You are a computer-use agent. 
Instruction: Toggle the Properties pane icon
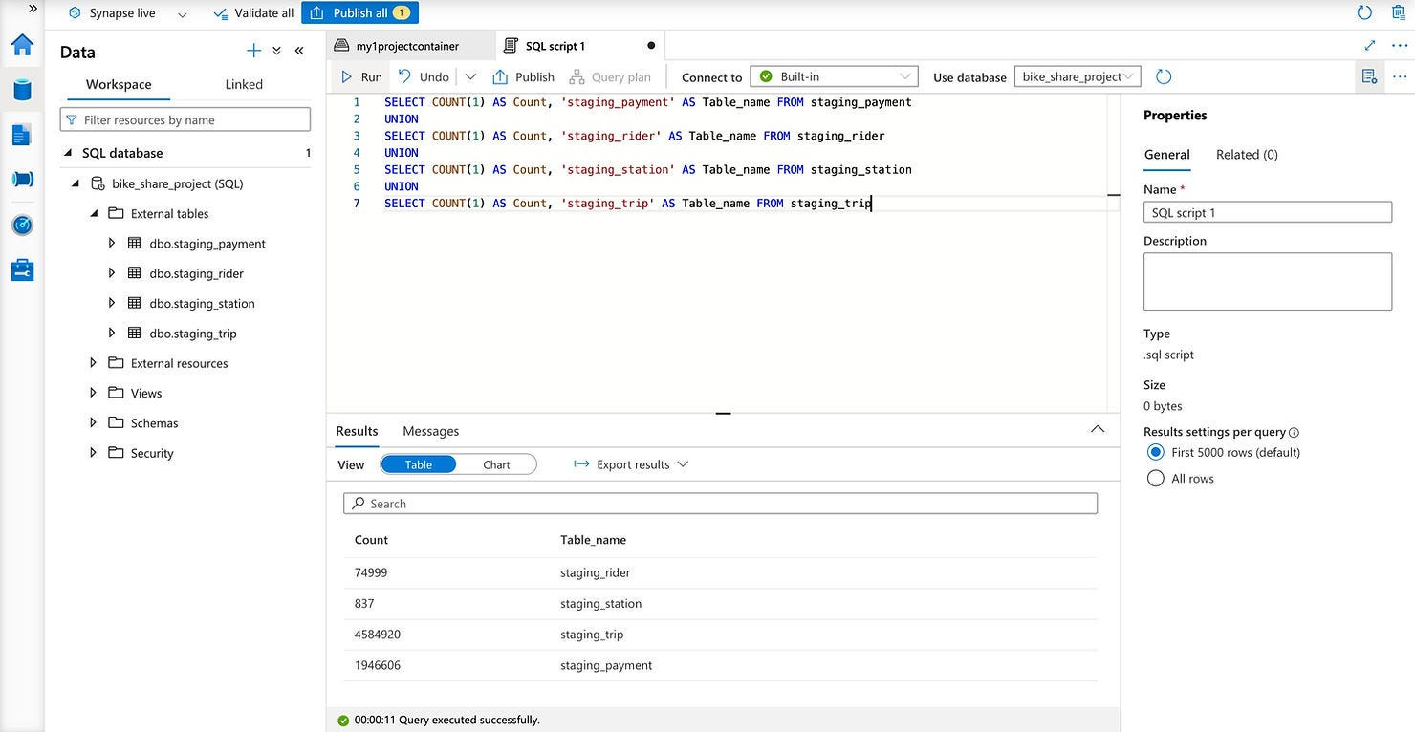[1369, 76]
